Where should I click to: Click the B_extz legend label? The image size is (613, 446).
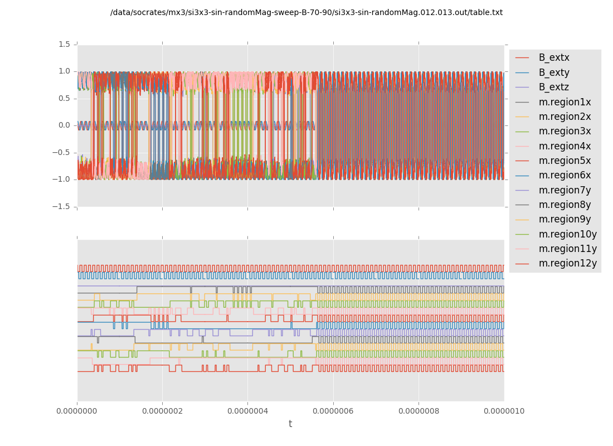pyautogui.click(x=553, y=88)
